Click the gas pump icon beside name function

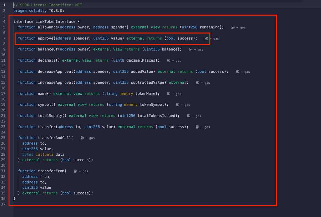pyautogui.click(x=169, y=94)
